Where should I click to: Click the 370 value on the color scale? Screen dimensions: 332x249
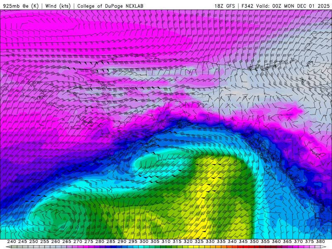(x=298, y=242)
